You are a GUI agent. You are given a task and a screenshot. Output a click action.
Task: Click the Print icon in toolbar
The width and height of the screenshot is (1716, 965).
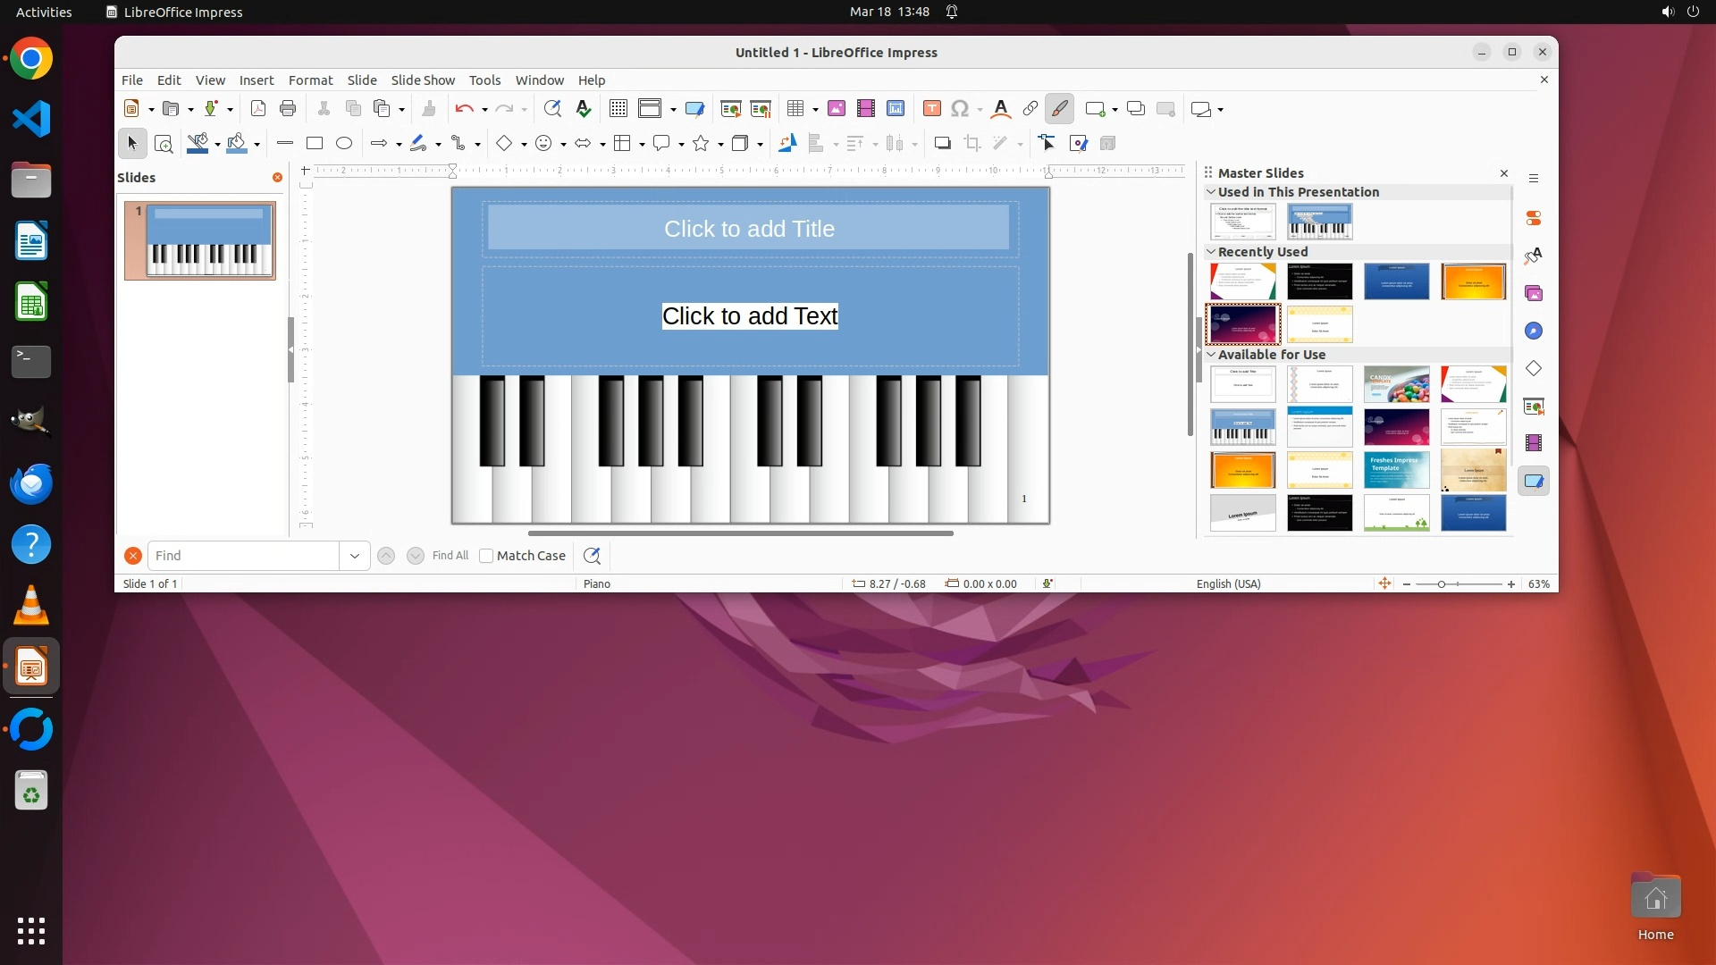pos(288,108)
